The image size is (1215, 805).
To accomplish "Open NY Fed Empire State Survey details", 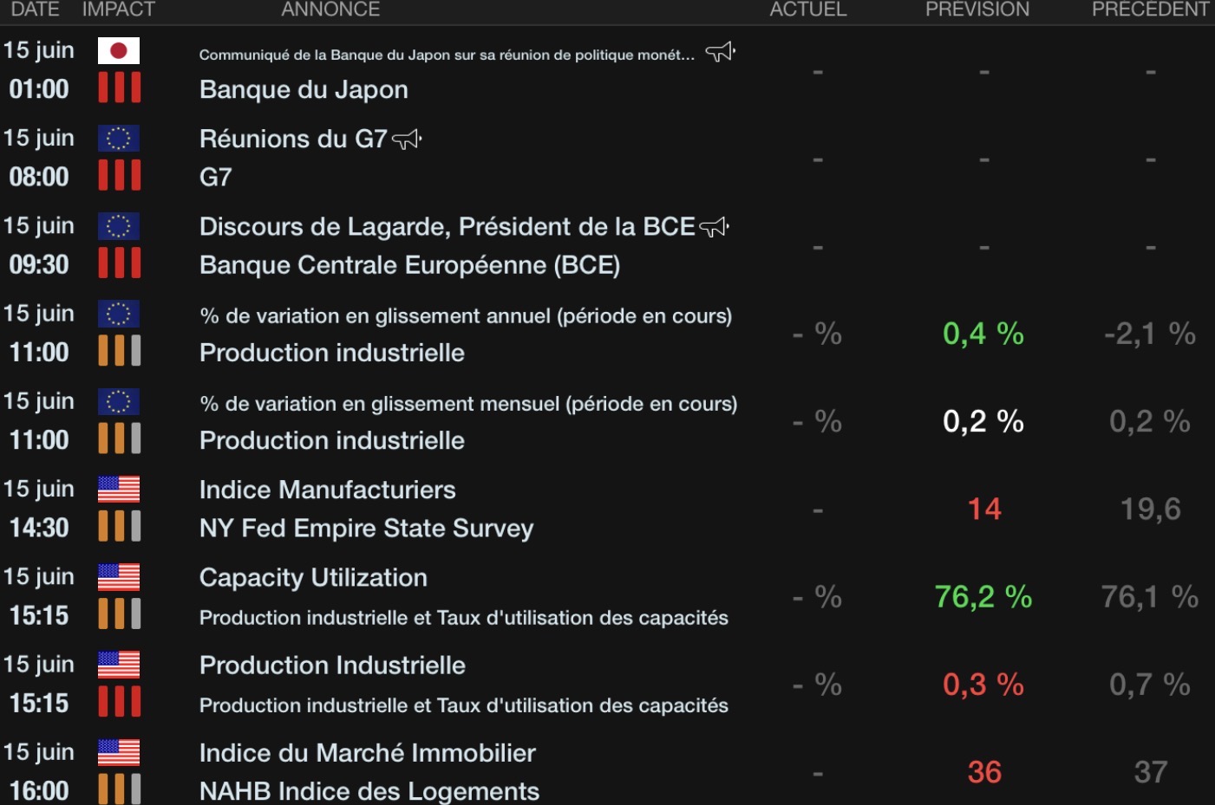I will 366,529.
